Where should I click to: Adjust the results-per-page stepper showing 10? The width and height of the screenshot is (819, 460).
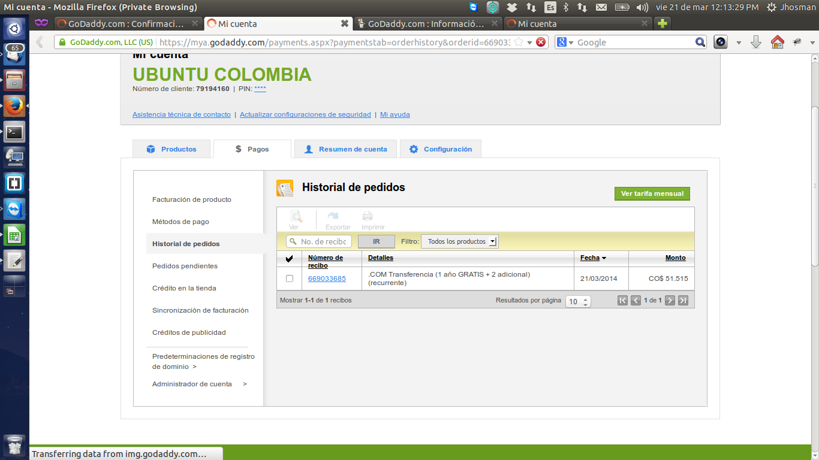click(578, 301)
